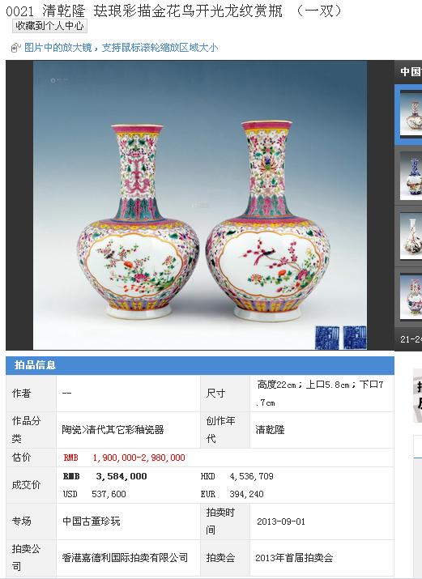Open 陶瓷>清代其它彩釉瓷器 category link
The image size is (422, 579).
tap(113, 430)
